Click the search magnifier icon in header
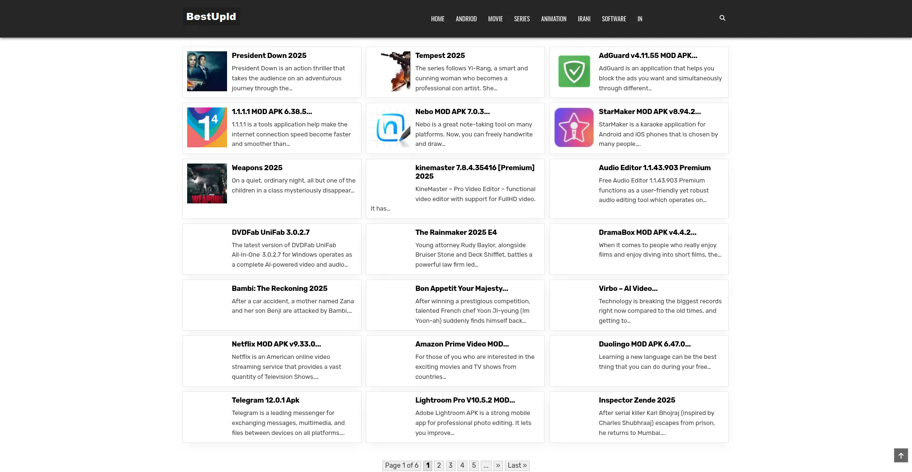The height and width of the screenshot is (472, 912). 722,18
